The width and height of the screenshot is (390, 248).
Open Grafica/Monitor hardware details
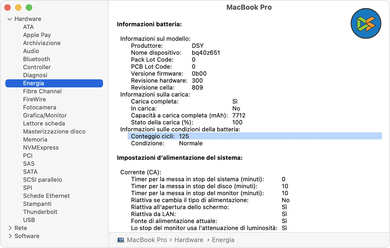tap(45, 115)
